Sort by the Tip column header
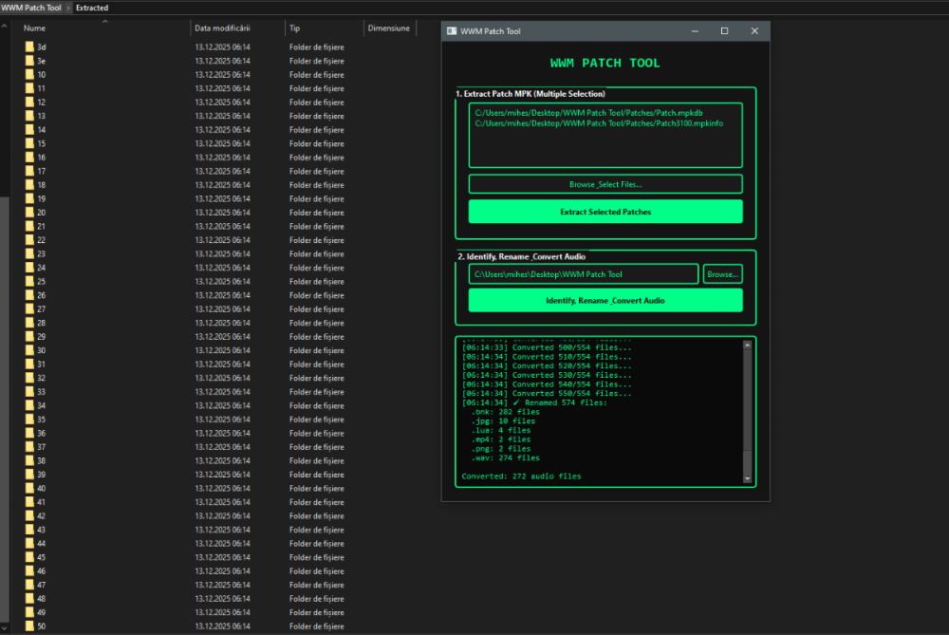949x635 pixels. [295, 28]
